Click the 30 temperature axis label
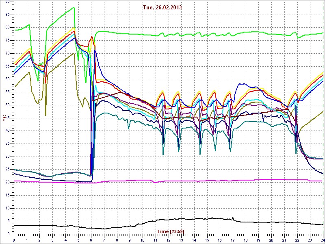The image size is (325, 244). [x=7, y=157]
